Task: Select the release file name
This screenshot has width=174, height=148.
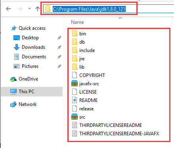Action: pos(86,109)
